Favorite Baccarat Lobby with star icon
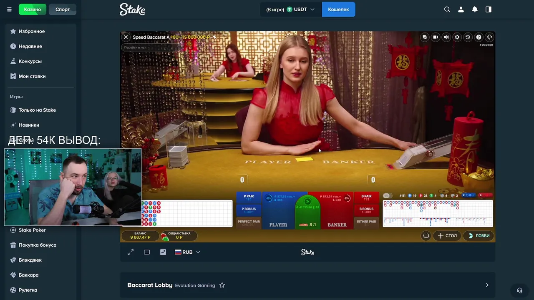Screen dimensions: 534x300 tap(222, 285)
